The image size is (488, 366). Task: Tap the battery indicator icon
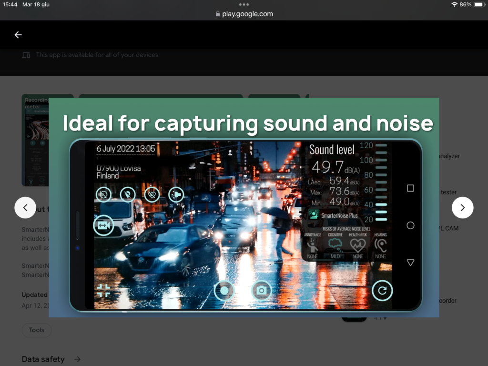pos(479,4)
